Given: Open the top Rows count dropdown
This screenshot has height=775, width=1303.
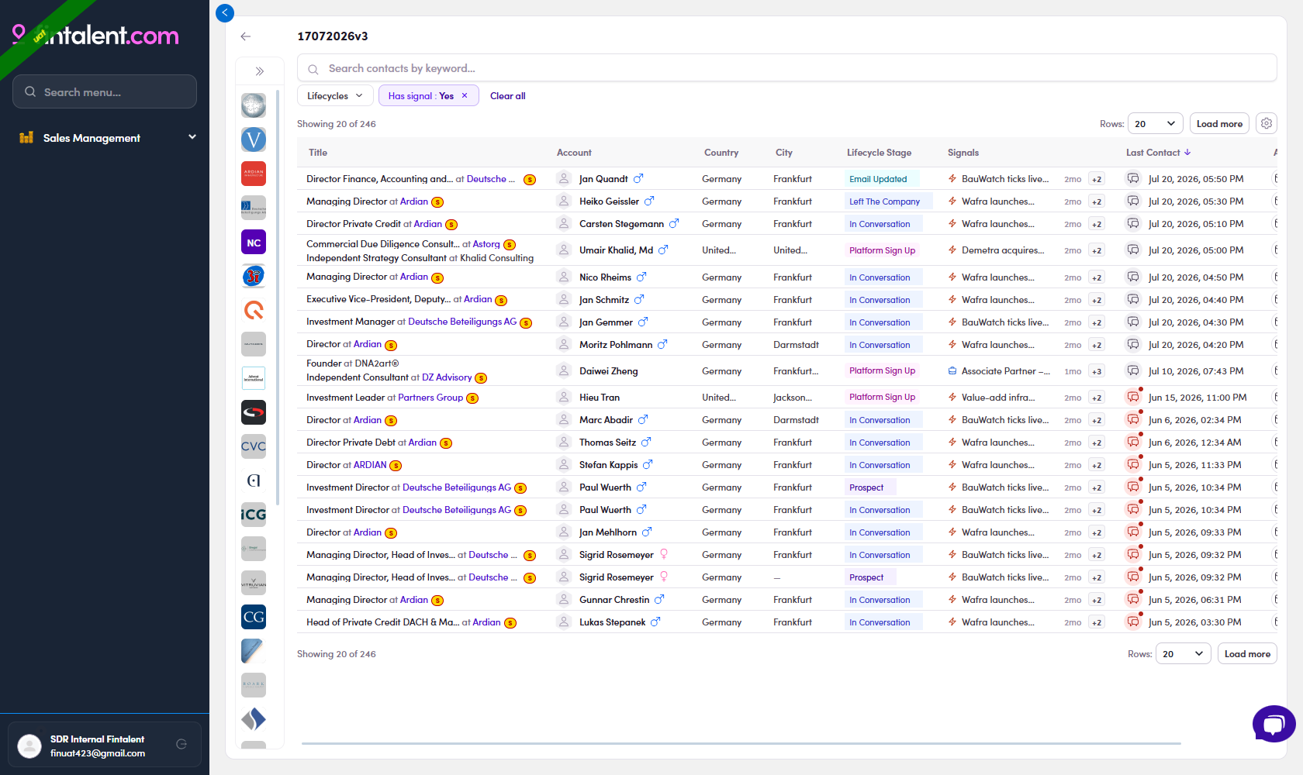Looking at the screenshot, I should [x=1155, y=123].
